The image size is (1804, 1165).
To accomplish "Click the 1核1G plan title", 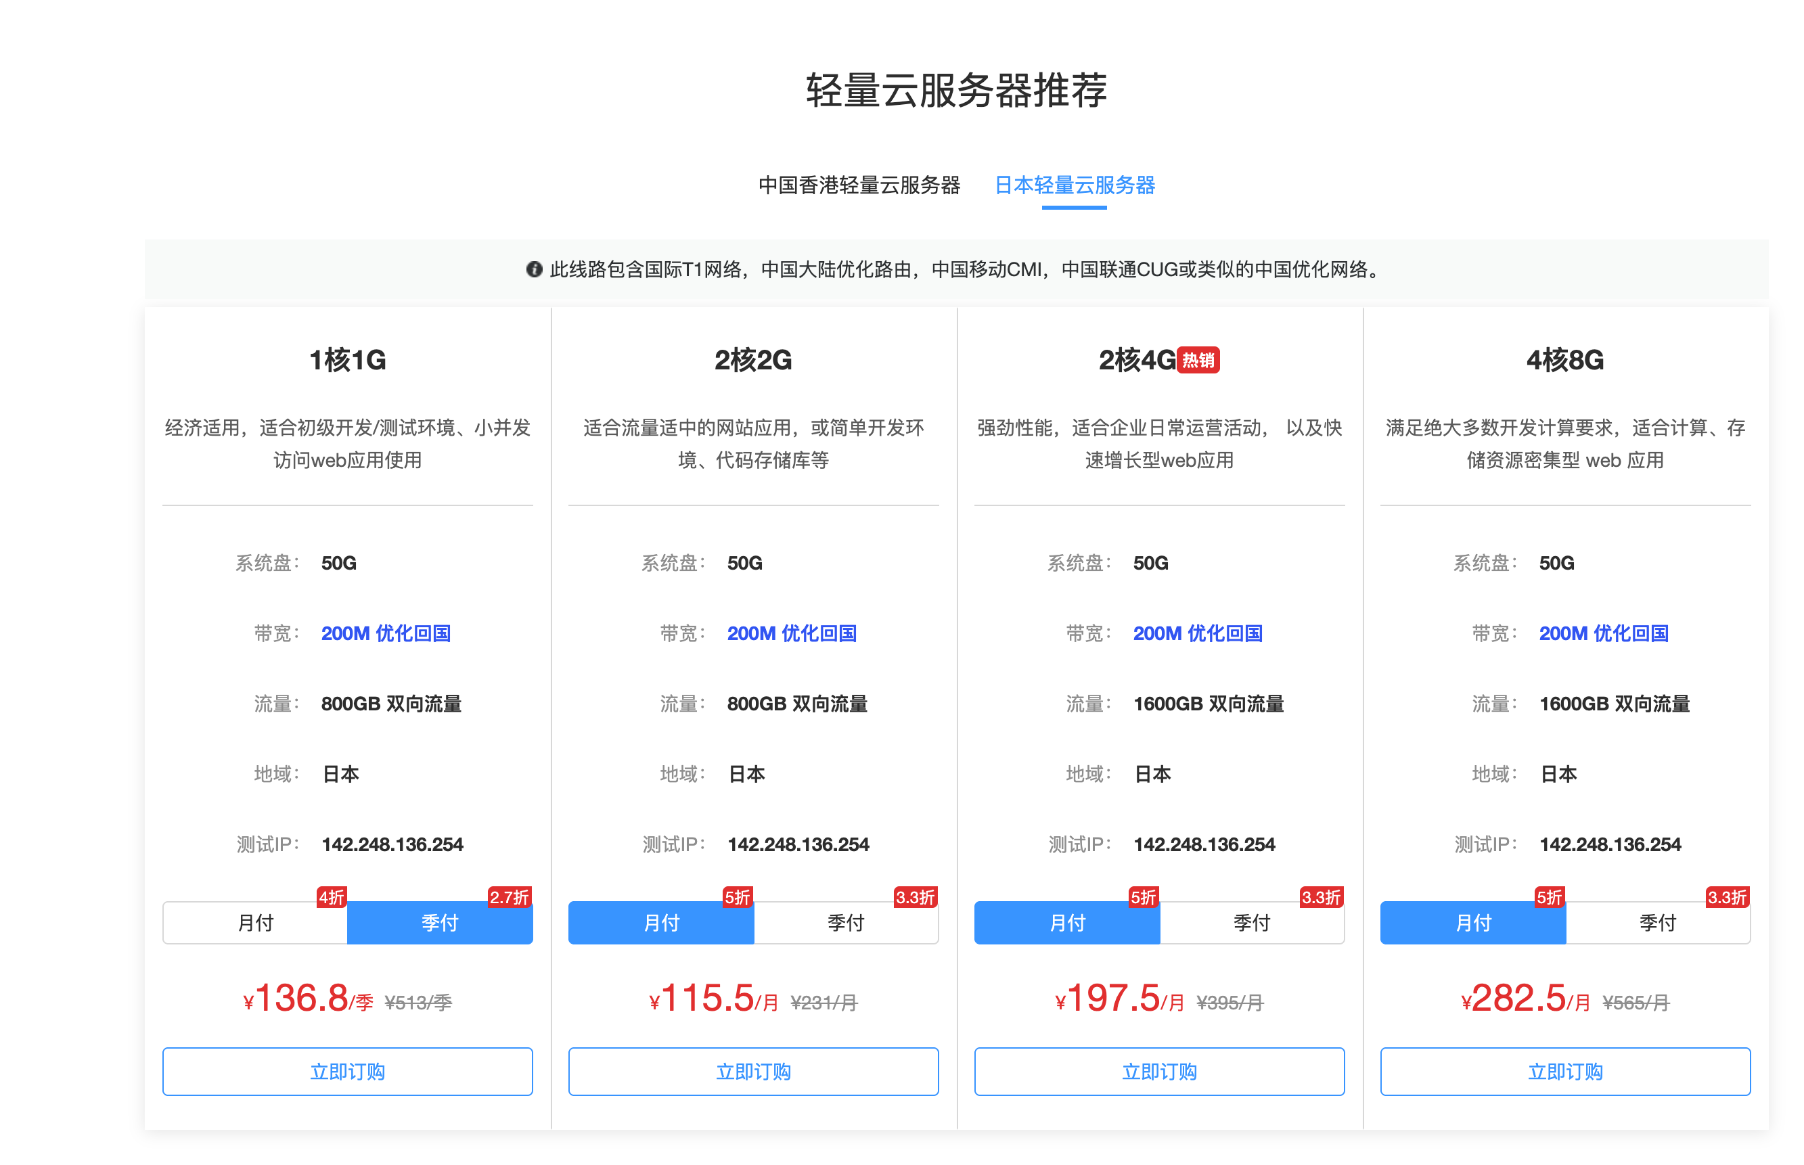I will [347, 360].
